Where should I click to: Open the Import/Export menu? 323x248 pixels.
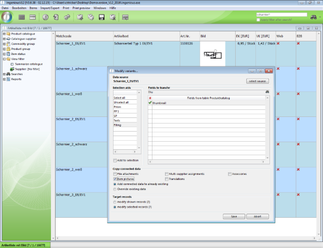(x=49, y=9)
